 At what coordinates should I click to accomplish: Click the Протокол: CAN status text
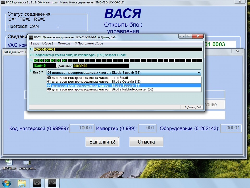(23, 27)
